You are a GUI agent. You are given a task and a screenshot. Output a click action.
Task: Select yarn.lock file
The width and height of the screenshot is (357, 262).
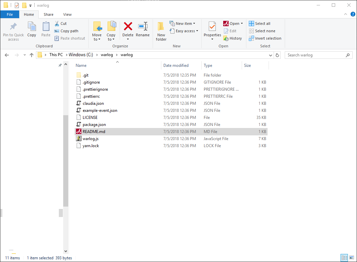click(x=171, y=145)
